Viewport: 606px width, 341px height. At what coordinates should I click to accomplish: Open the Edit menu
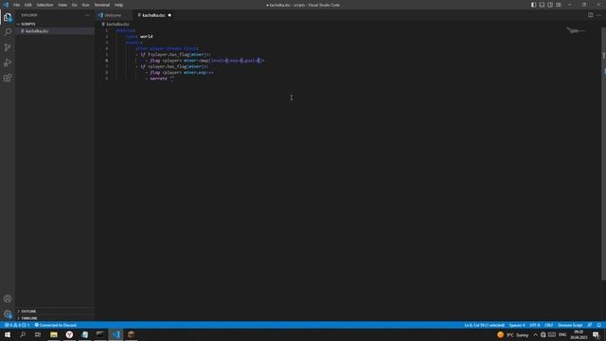click(x=28, y=5)
